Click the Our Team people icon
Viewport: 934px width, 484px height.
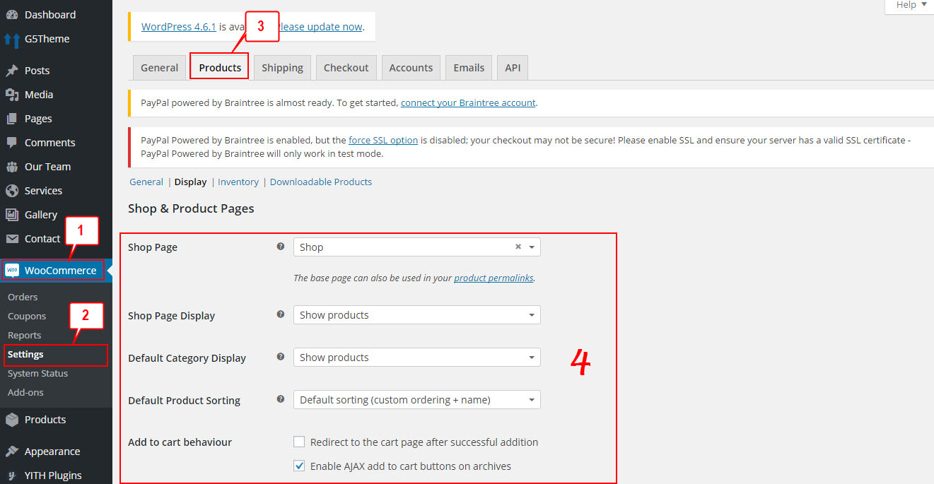[x=11, y=167]
